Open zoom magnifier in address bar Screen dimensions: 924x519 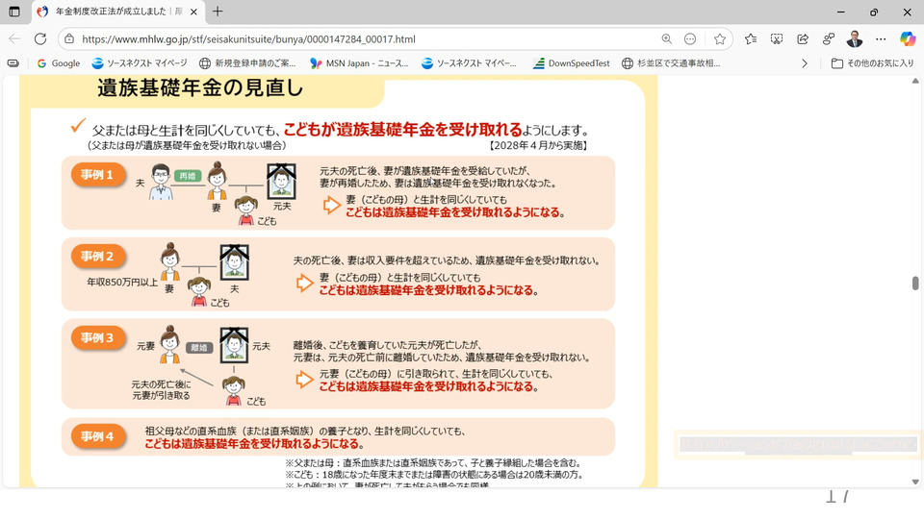666,38
